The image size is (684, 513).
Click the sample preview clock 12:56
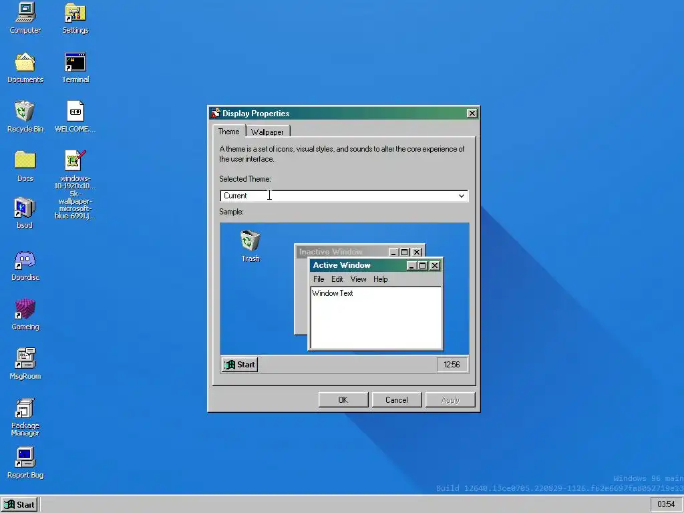(452, 365)
